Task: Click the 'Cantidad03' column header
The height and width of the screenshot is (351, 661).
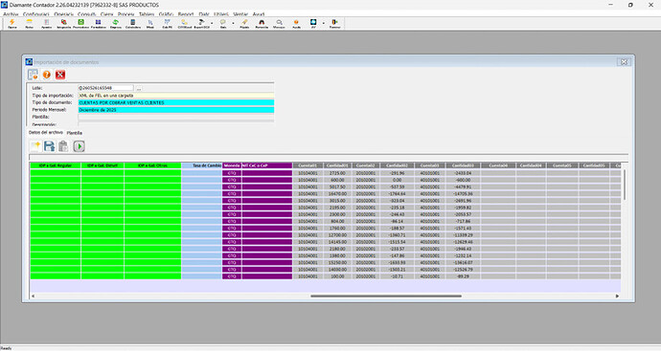Action: tap(463, 165)
